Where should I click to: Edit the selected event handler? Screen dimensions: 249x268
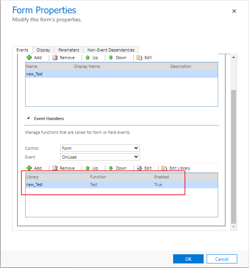(144, 168)
